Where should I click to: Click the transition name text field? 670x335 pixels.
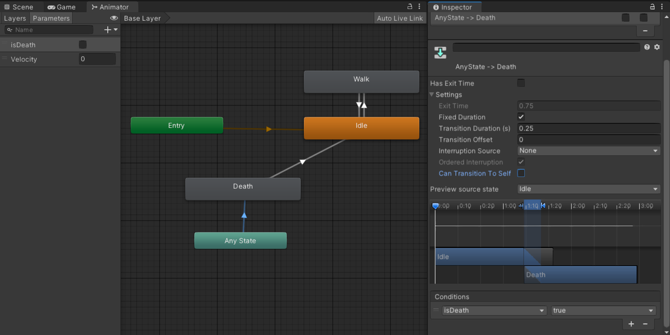click(546, 47)
